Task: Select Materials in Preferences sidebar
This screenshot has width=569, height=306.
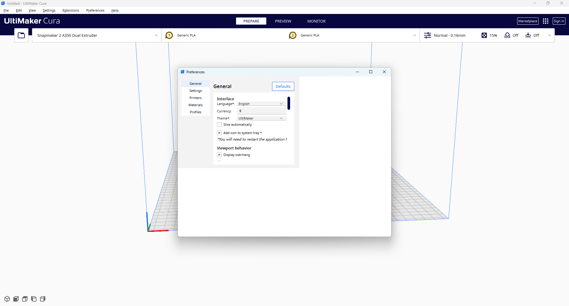Action: (196, 105)
